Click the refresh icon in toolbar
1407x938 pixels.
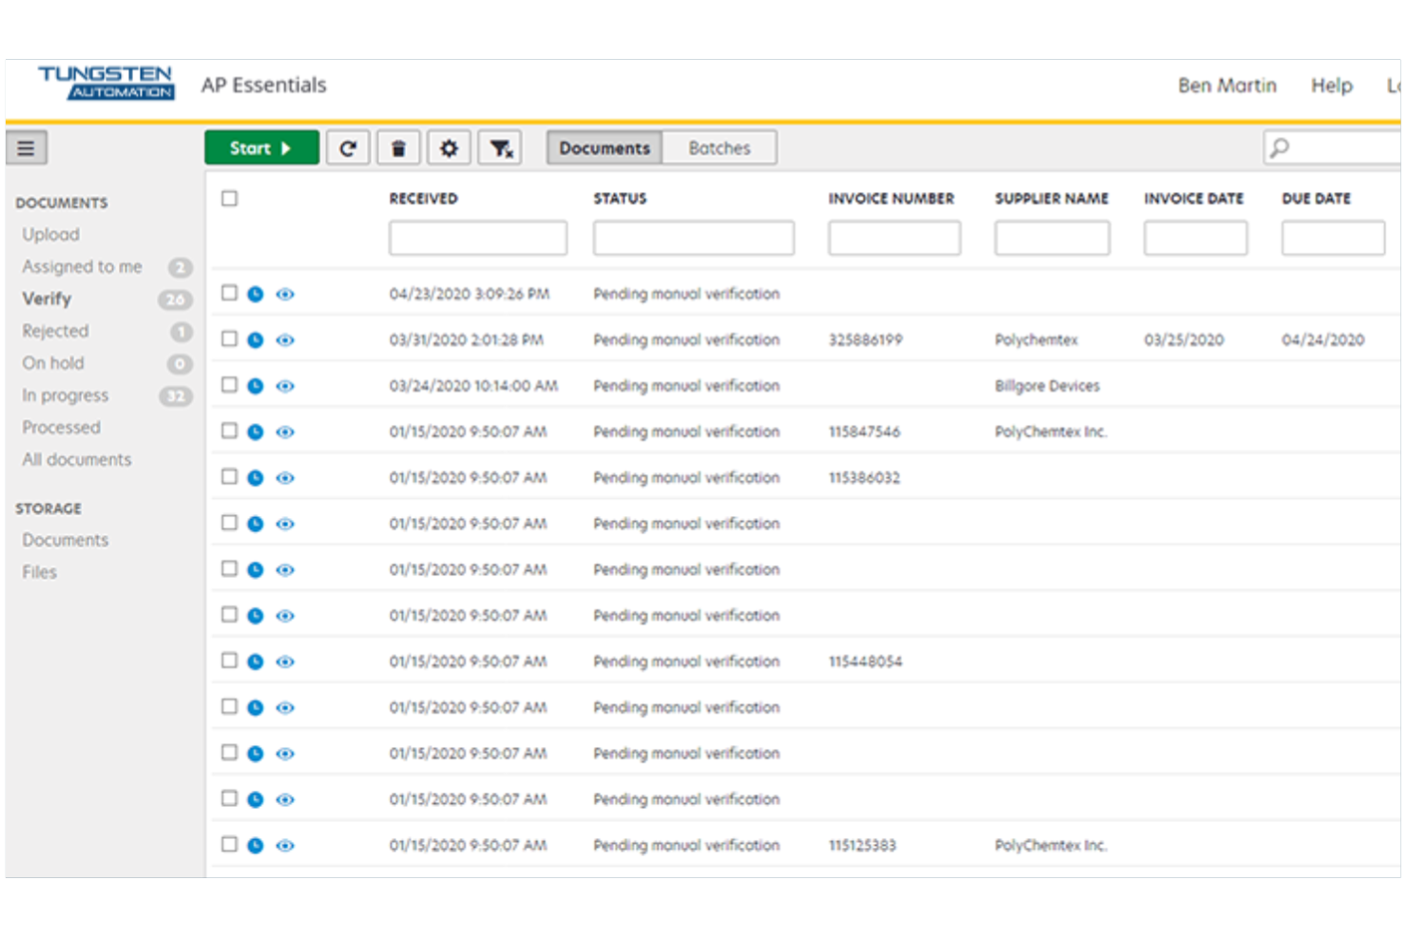coord(348,147)
